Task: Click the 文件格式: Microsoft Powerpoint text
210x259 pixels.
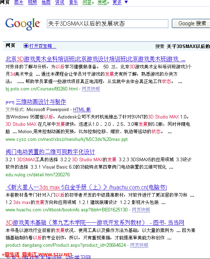Action: [x=37, y=109]
